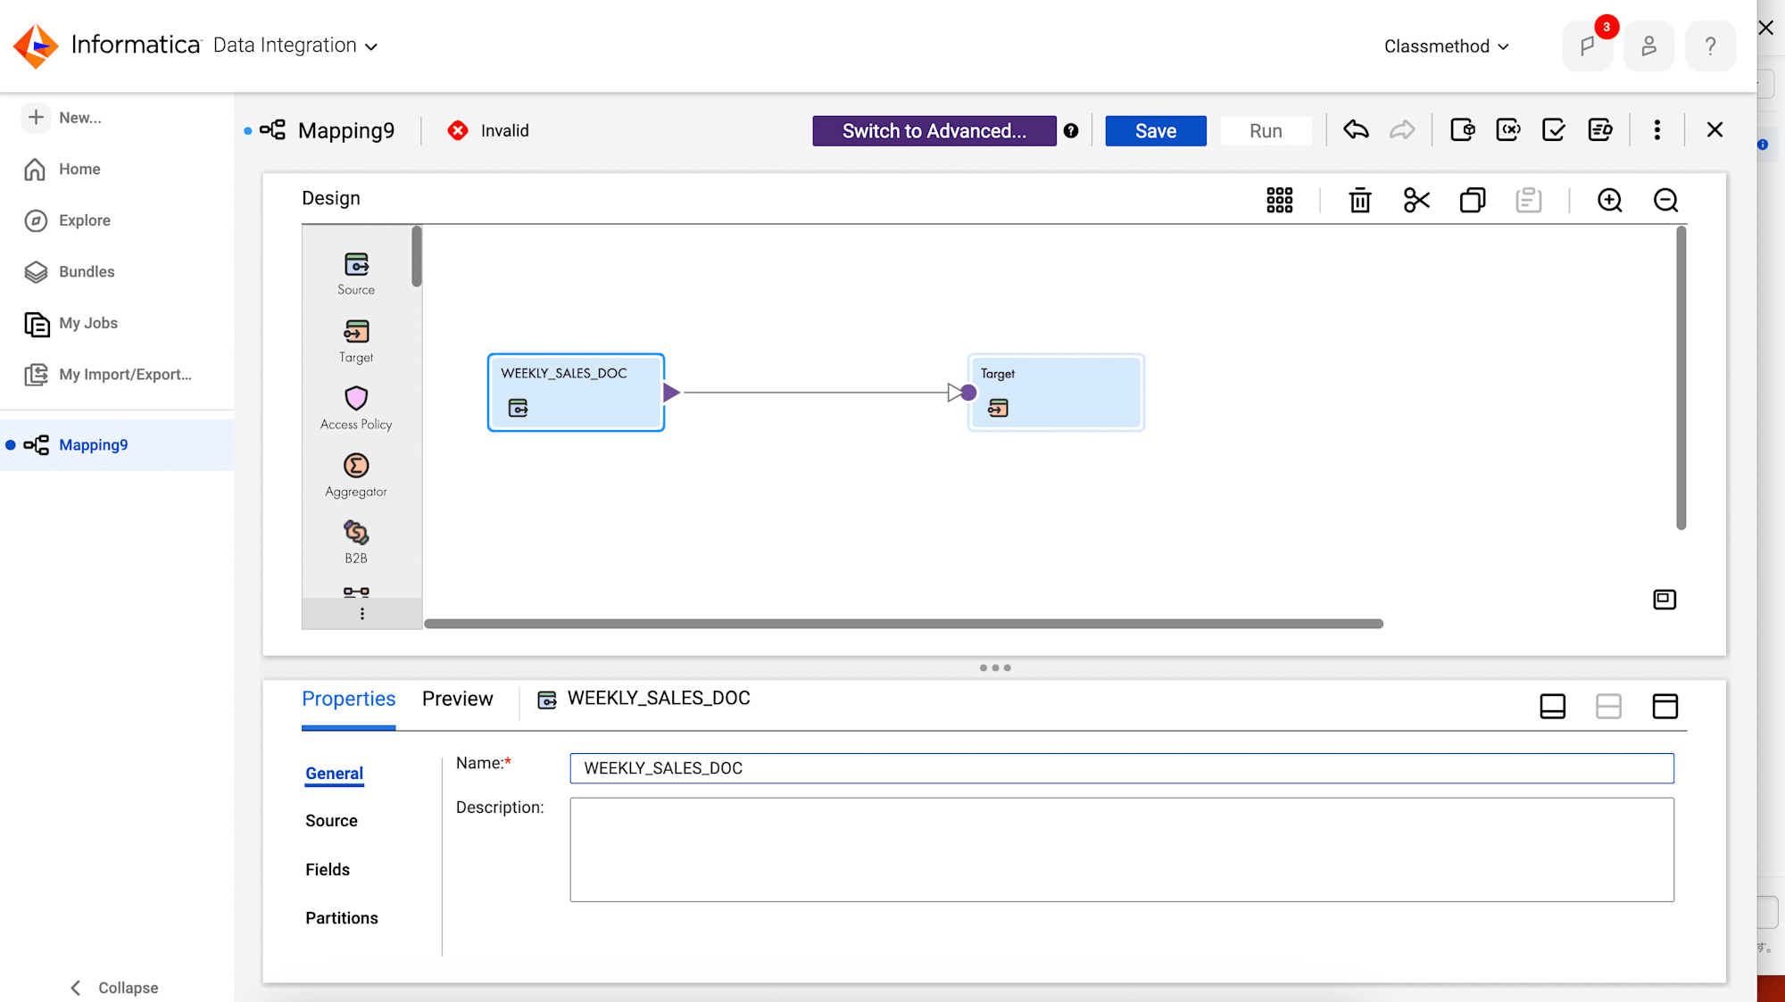Select the Properties tab
This screenshot has height=1002, width=1785.
pyautogui.click(x=349, y=699)
